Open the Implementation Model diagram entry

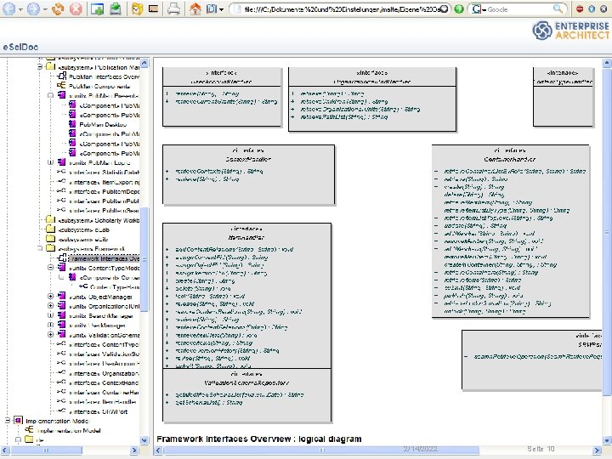68,430
